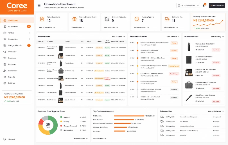This screenshot has width=228, height=145.
Task: Click the Reports chart icon in sidebar
Action: tap(5, 77)
